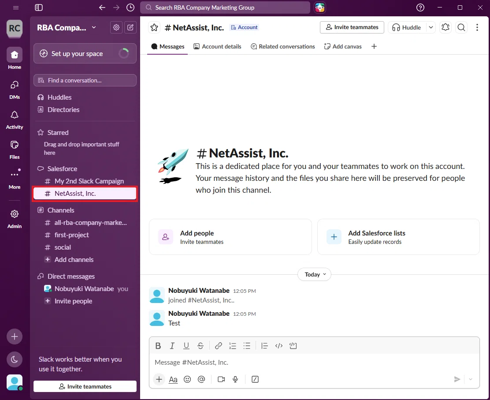The image size is (490, 400).
Task: Start a bulleted list in composer
Action: click(247, 346)
